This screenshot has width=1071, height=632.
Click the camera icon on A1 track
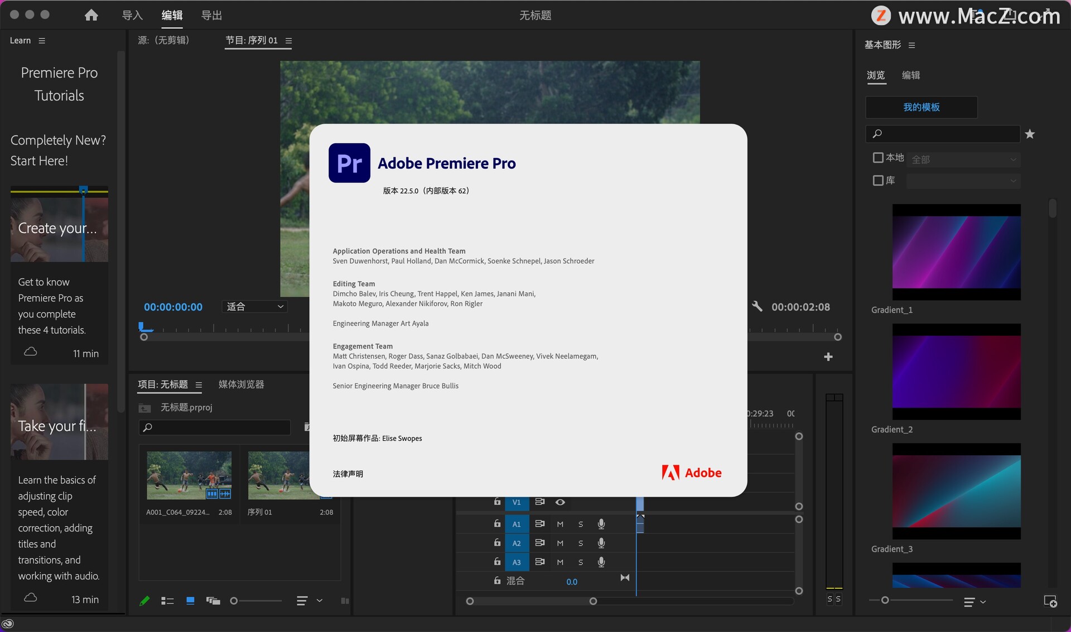coord(539,522)
